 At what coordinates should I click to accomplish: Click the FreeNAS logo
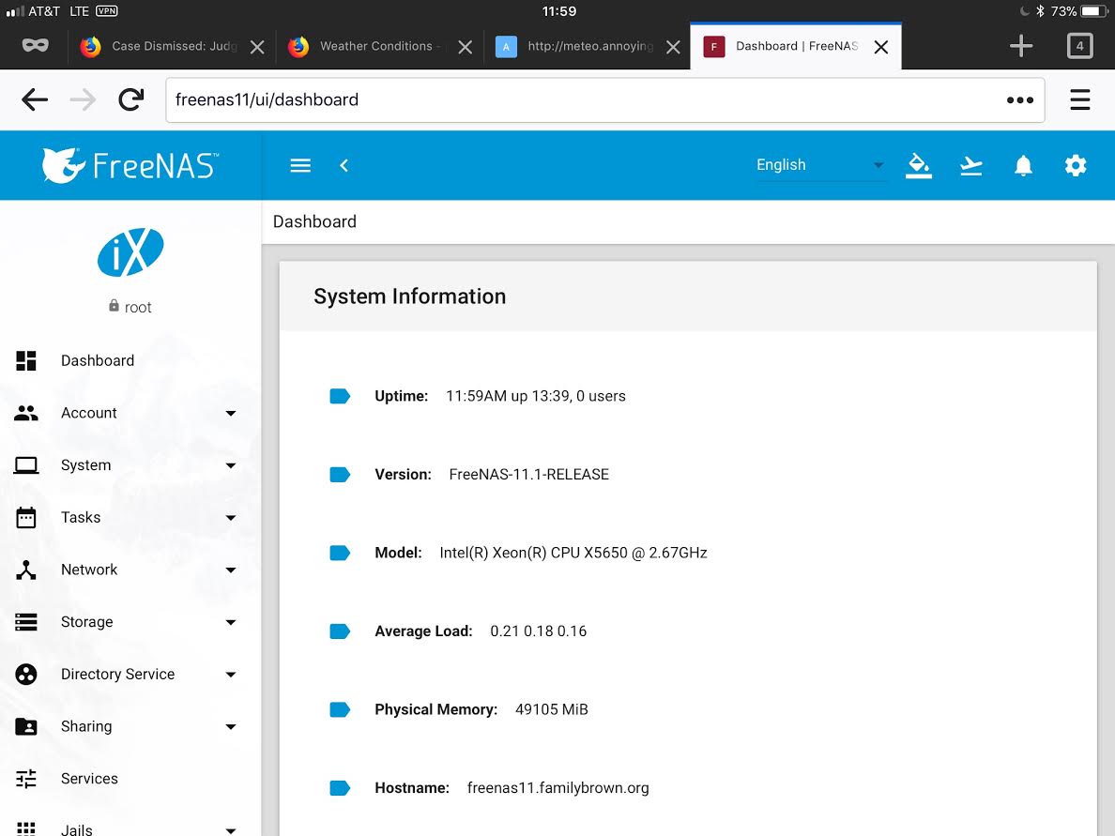(130, 166)
